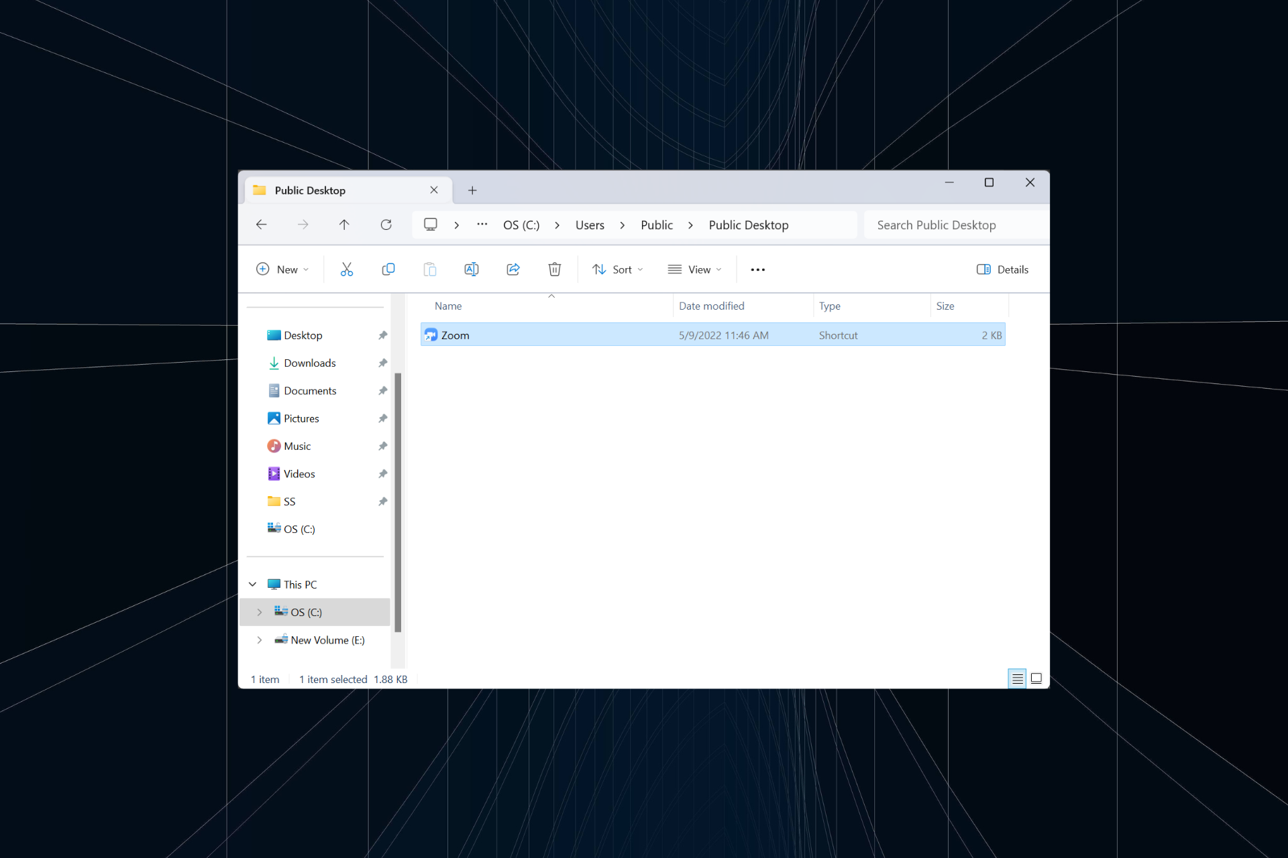The height and width of the screenshot is (858, 1288).
Task: Collapse the This PC tree node
Action: point(253,585)
